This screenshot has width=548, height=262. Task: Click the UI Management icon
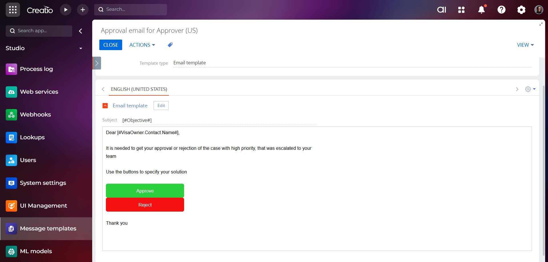(x=11, y=206)
